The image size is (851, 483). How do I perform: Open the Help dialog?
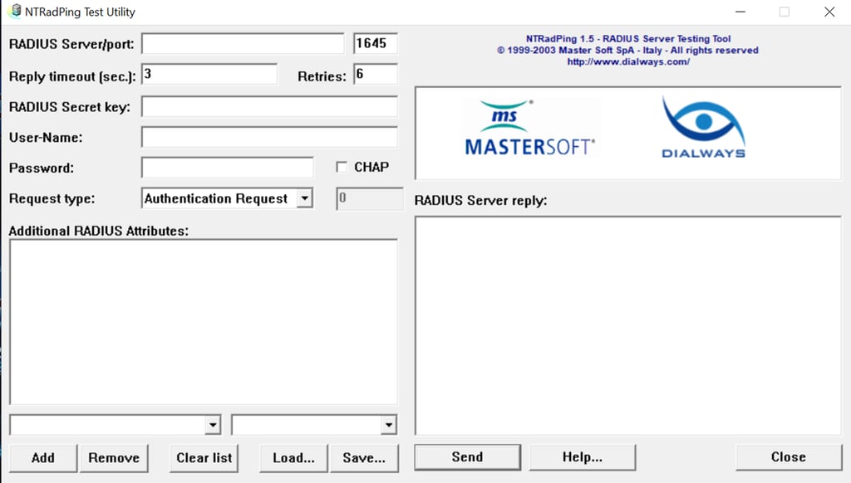pyautogui.click(x=583, y=456)
